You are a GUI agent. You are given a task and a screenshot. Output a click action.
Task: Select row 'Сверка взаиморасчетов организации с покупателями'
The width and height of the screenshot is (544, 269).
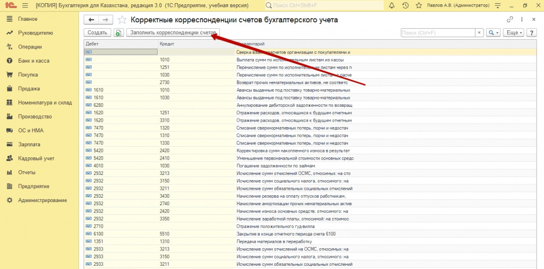click(x=310, y=52)
